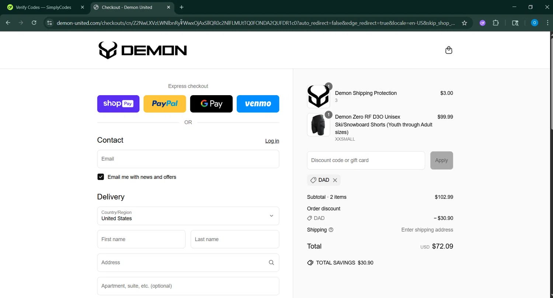Go back to the previous page
The width and height of the screenshot is (553, 298).
click(8, 23)
